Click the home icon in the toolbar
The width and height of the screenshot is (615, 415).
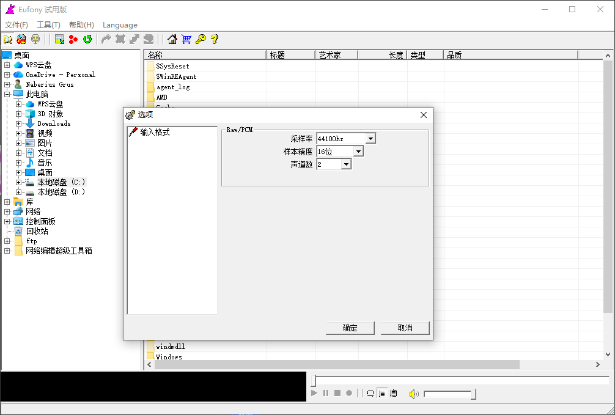tap(172, 39)
